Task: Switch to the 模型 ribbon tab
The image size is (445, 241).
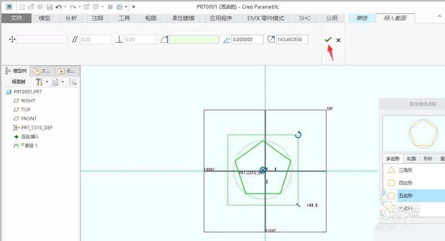Action: [x=44, y=18]
